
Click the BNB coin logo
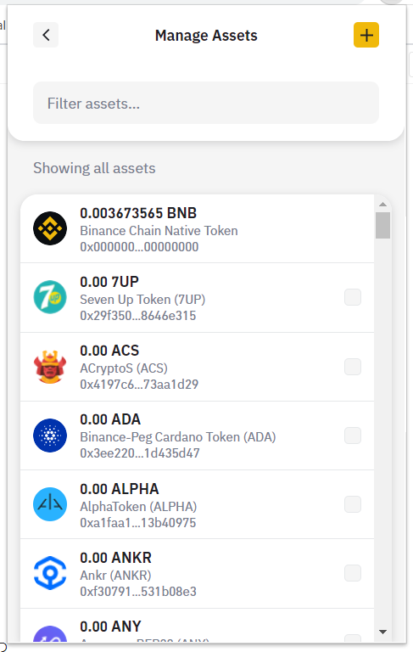point(50,228)
